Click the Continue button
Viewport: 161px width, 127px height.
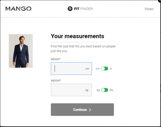tap(82, 110)
